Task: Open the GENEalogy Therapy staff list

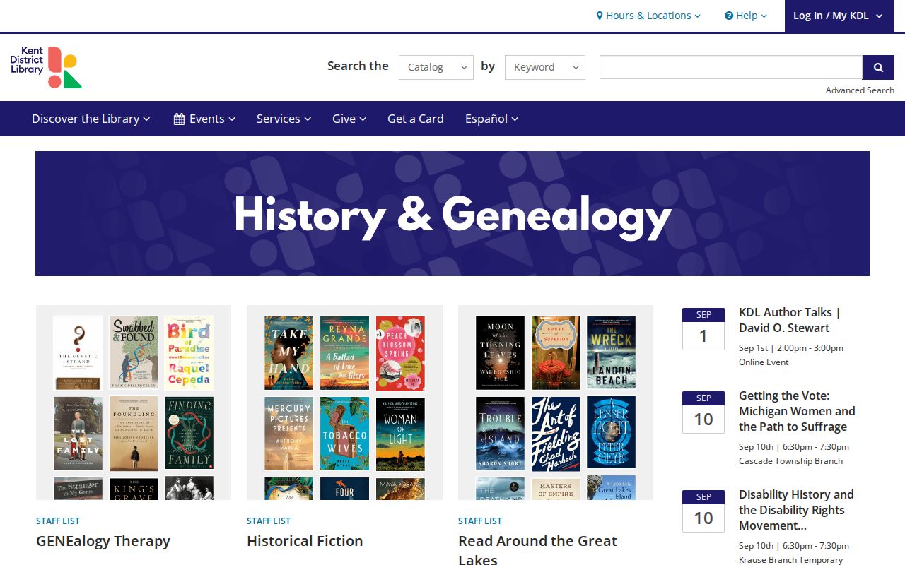Action: click(x=103, y=541)
